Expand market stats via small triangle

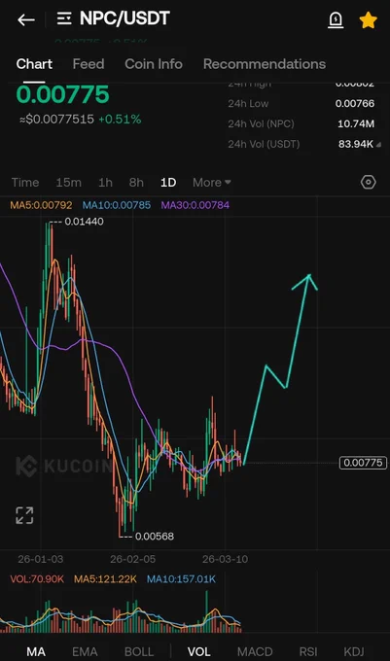click(378, 145)
